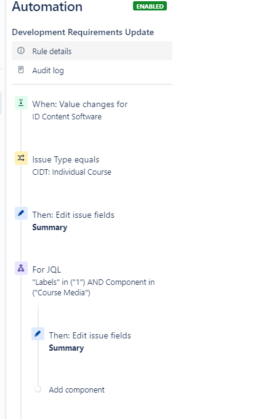Click ID Content Software field under trigger

tap(67, 117)
